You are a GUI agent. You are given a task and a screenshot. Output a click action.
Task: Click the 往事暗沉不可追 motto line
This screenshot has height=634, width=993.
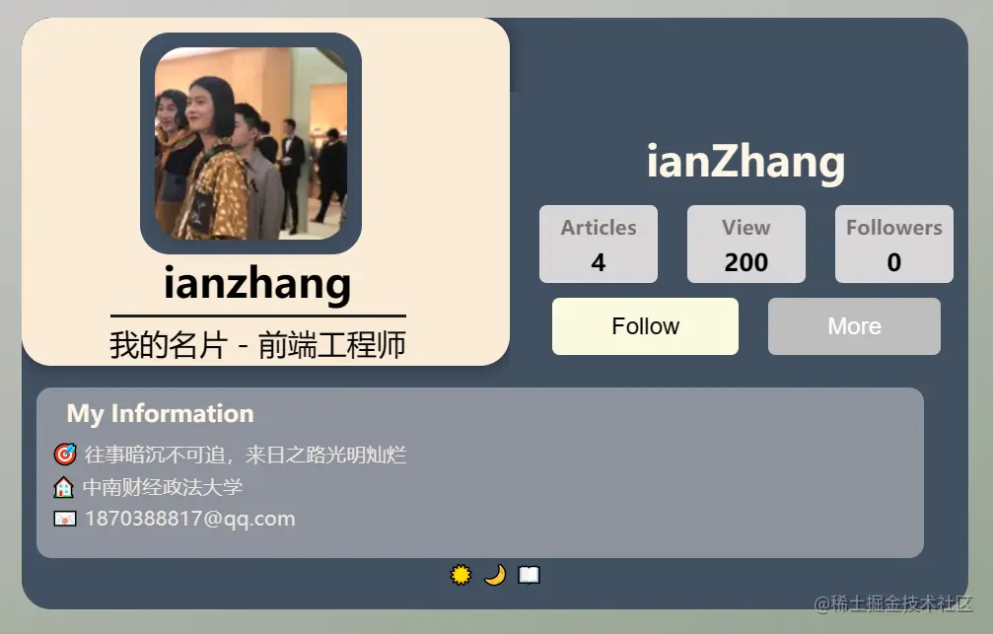click(246, 455)
